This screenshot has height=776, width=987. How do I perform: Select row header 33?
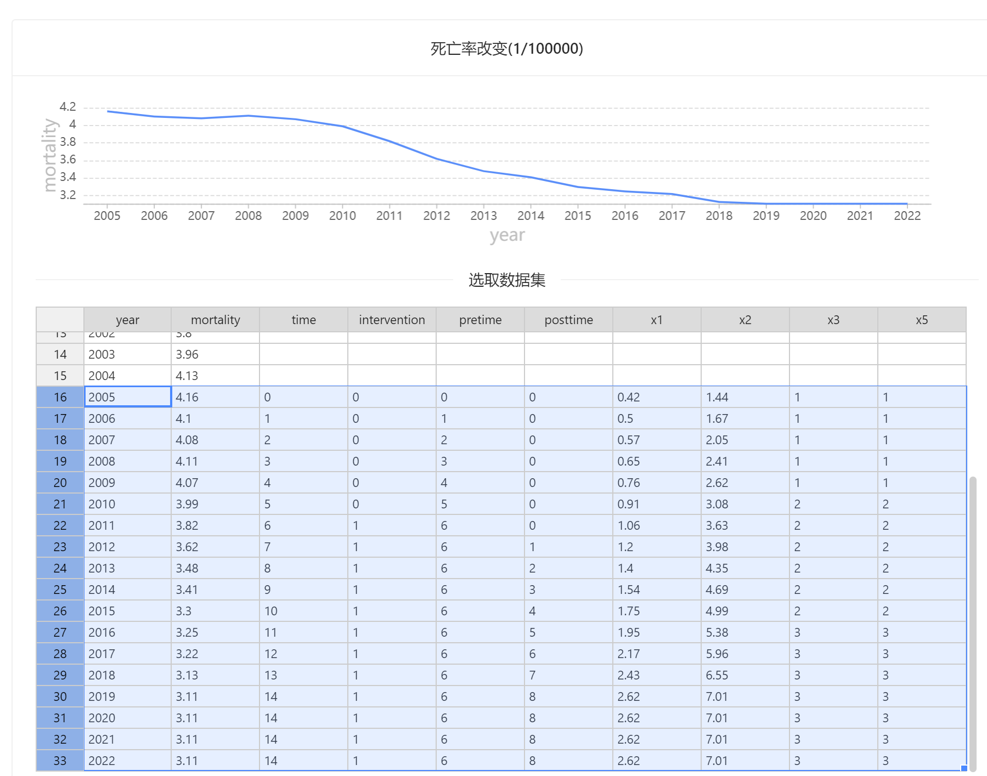[x=60, y=761]
